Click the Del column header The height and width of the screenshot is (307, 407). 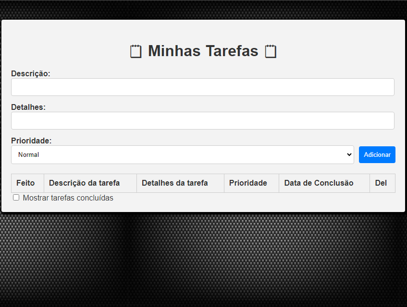coord(382,183)
